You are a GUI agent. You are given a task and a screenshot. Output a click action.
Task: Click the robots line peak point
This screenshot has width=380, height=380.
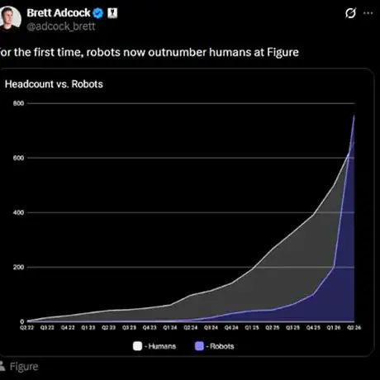[354, 116]
